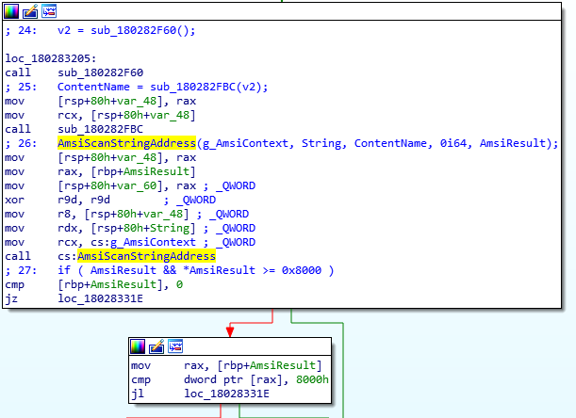Image resolution: width=576 pixels, height=418 pixels.
Task: Click the edit/pencil icon in the lower block header
Action: point(156,346)
